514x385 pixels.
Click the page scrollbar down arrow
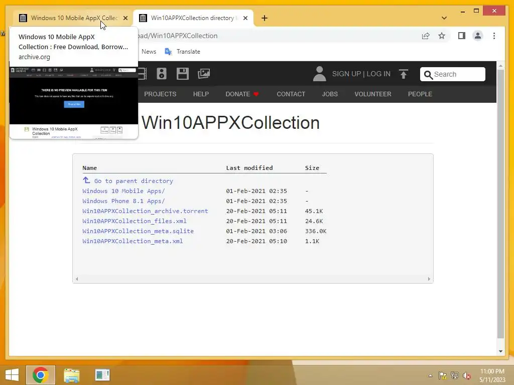tap(500, 351)
